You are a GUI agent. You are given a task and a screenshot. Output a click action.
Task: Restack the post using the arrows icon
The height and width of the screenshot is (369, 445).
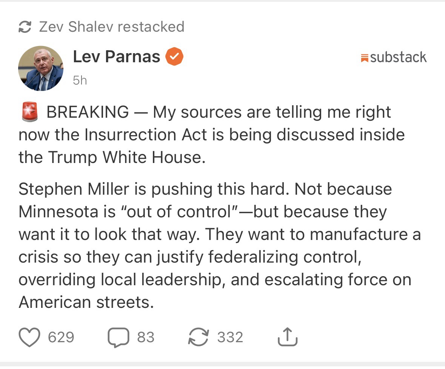pos(199,337)
